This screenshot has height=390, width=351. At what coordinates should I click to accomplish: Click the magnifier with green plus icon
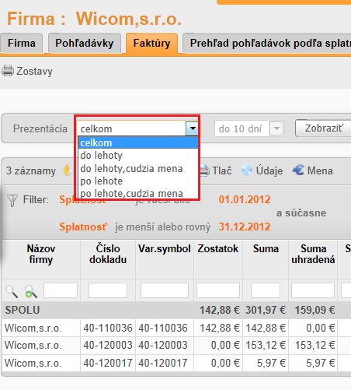click(x=31, y=291)
